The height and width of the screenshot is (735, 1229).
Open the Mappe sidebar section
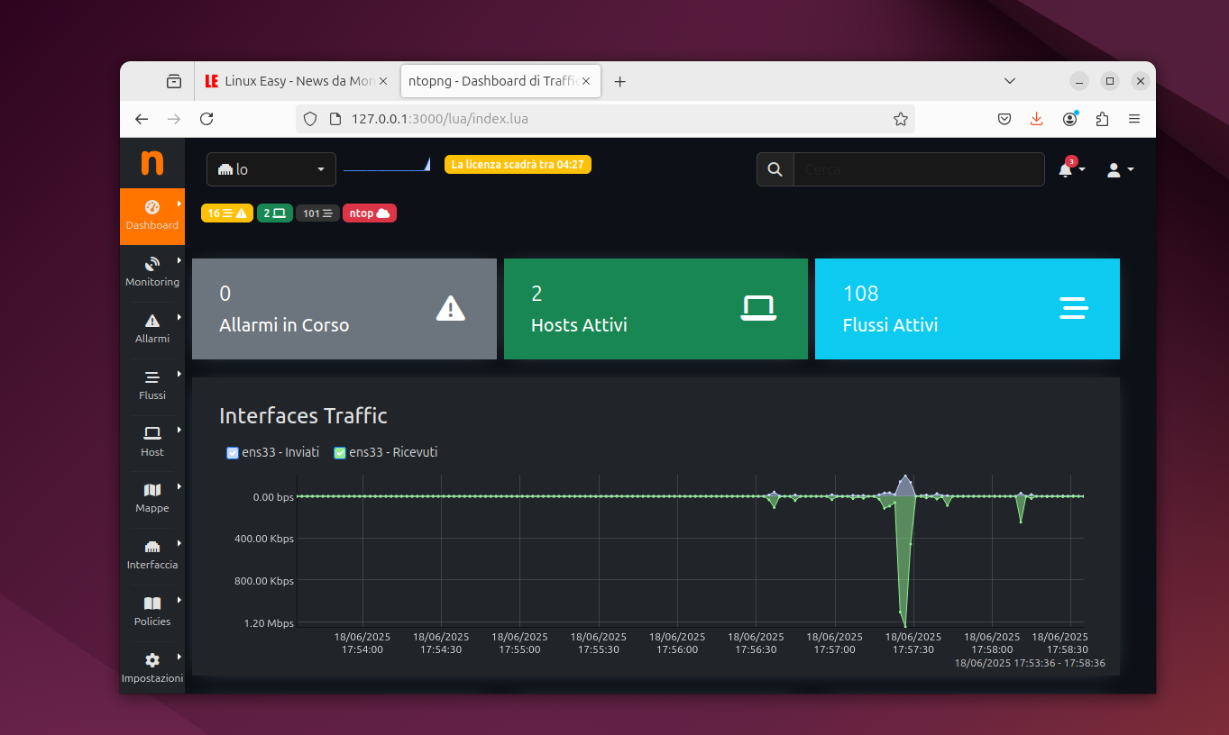click(x=152, y=497)
